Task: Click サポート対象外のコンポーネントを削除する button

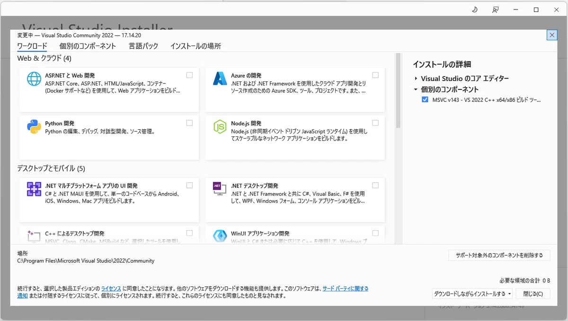Action: (x=499, y=255)
